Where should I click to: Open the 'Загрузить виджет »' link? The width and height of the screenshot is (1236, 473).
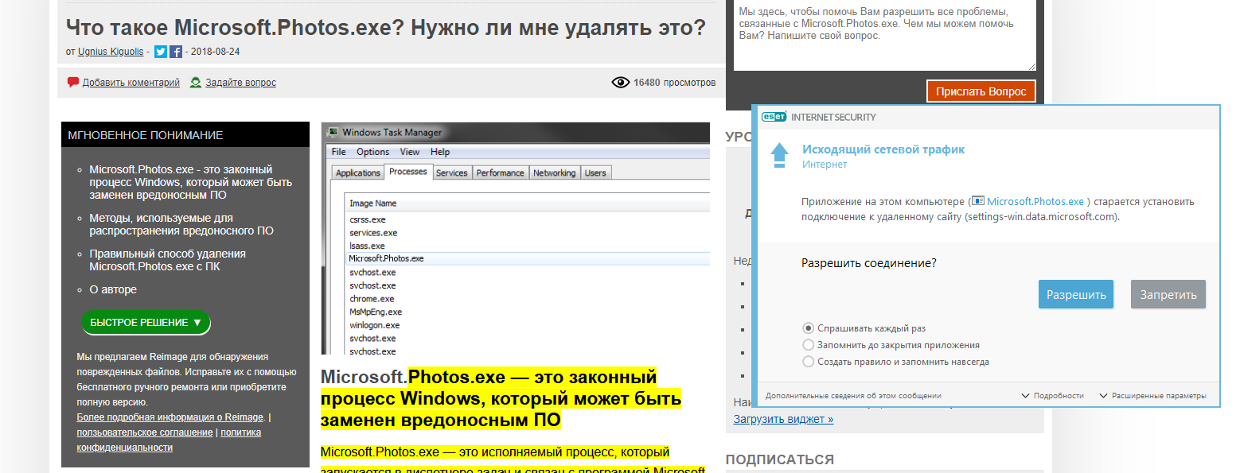(x=783, y=419)
